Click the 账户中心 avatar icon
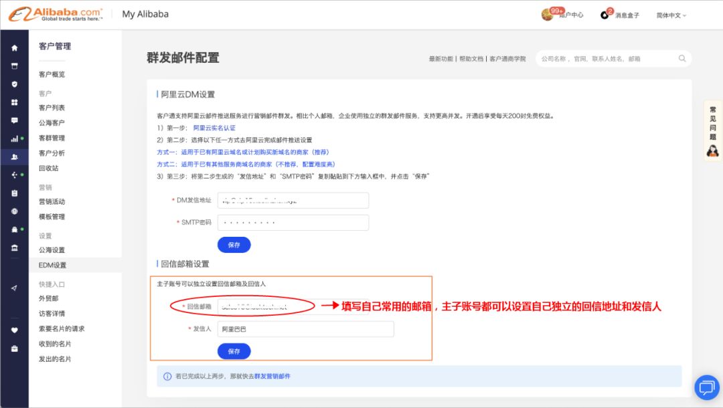Image resolution: width=723 pixels, height=408 pixels. click(x=548, y=13)
